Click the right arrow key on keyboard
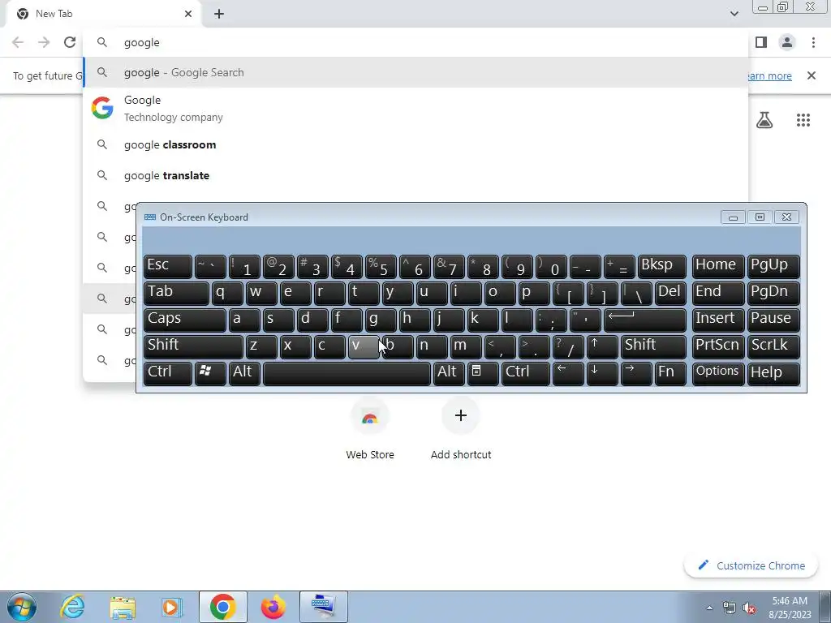The height and width of the screenshot is (623, 831). click(x=636, y=373)
